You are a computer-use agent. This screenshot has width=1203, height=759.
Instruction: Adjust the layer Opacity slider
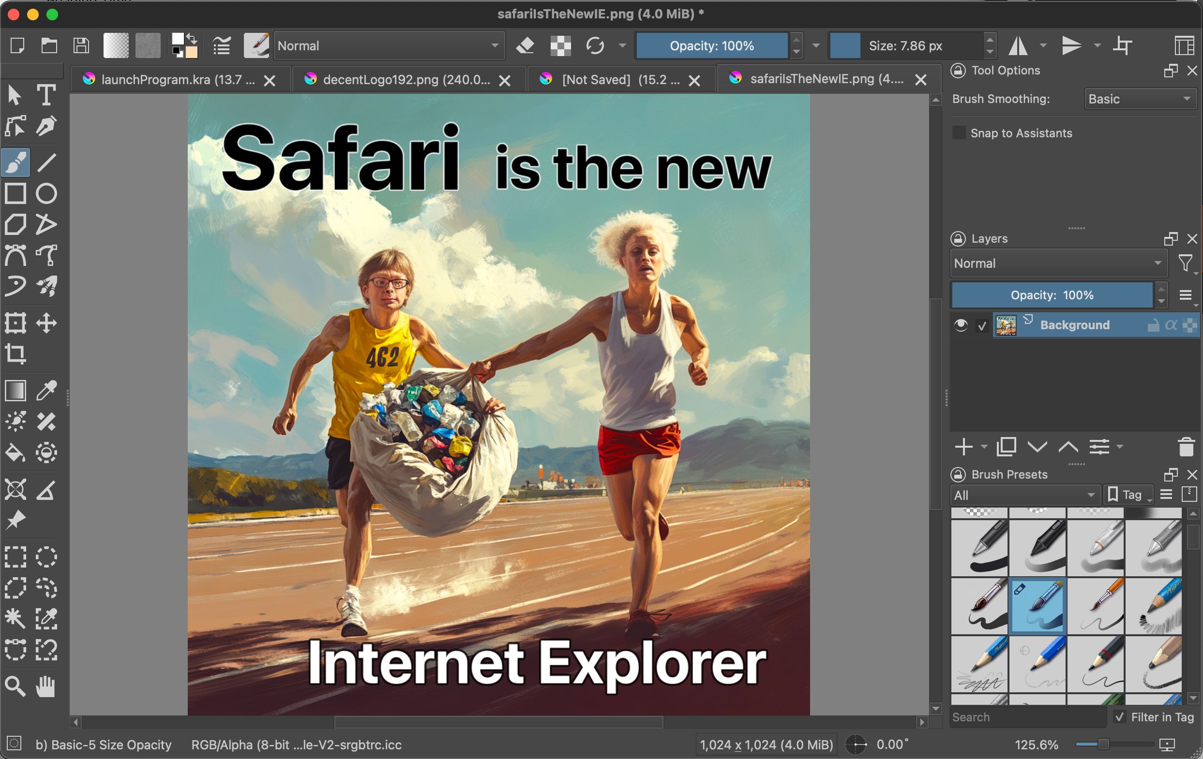coord(1052,295)
